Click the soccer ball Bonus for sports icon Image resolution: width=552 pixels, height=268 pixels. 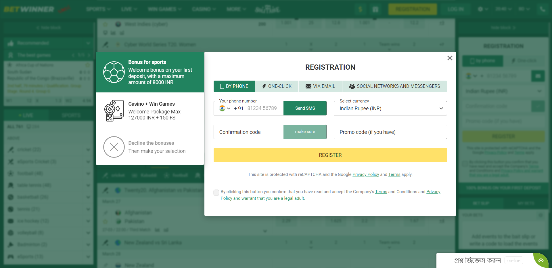click(114, 72)
